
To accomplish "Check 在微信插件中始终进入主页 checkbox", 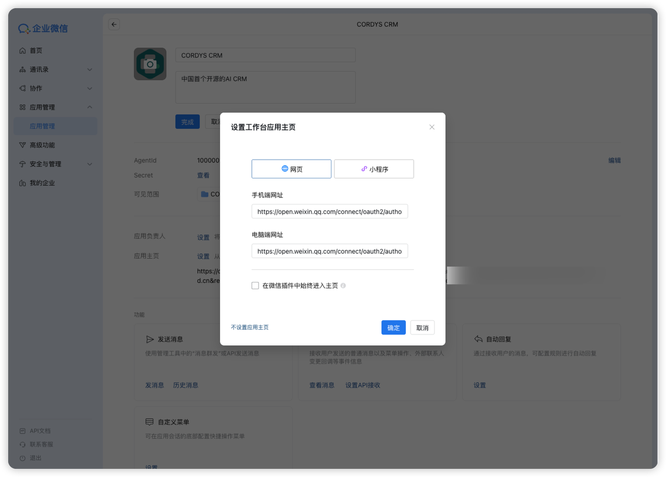I will tap(255, 286).
